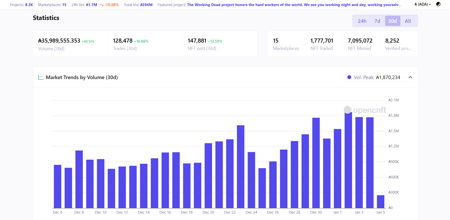
Task: Click the -10.08% change indicator
Action: [x=111, y=5]
